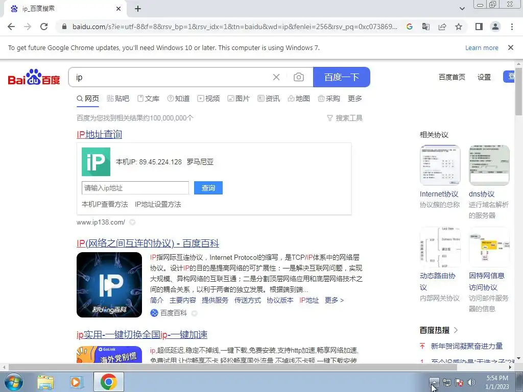Click the green iP logo image

96,162
